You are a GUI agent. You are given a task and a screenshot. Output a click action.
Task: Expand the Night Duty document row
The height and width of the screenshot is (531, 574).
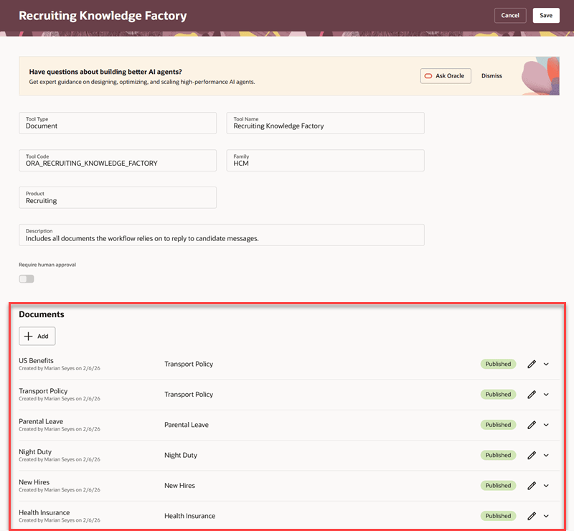[546, 455]
